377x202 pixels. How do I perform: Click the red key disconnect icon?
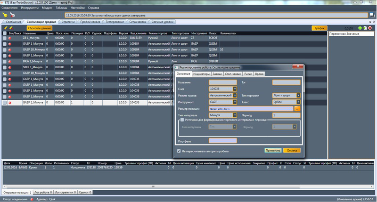pyautogui.click(x=12, y=15)
